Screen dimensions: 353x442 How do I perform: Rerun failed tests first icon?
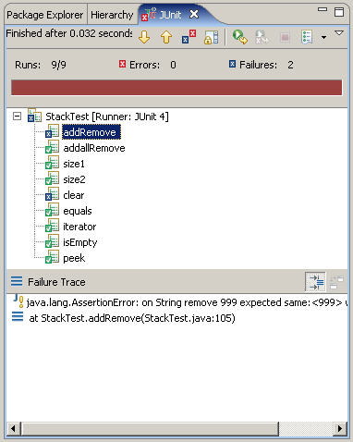coord(262,37)
